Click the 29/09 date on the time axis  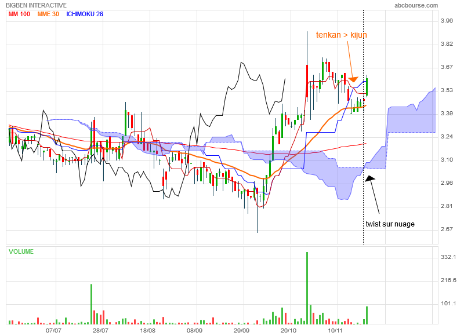click(x=241, y=330)
